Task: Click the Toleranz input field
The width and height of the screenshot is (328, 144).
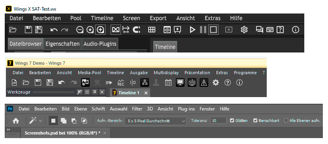Action: (218, 120)
